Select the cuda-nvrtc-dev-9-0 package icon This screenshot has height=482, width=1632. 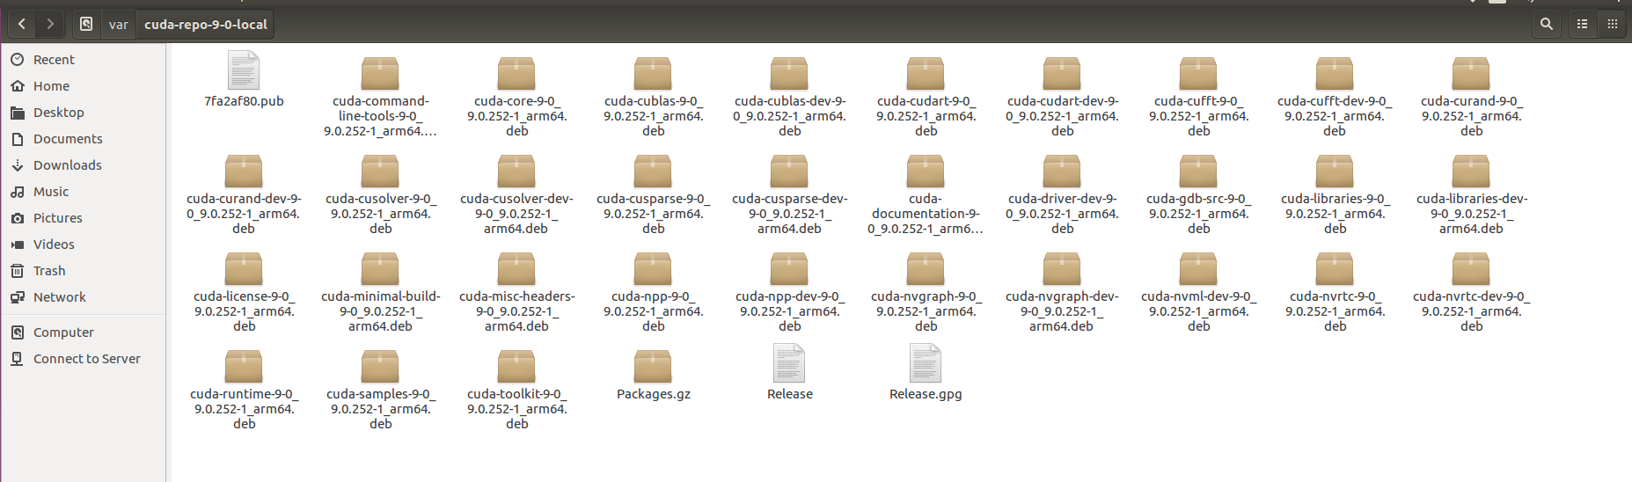pyautogui.click(x=1471, y=268)
